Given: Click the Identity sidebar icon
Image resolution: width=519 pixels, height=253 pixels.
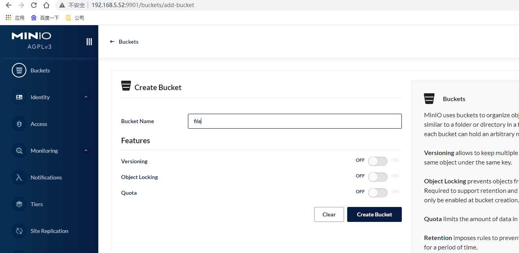Looking at the screenshot, I should click(x=19, y=97).
